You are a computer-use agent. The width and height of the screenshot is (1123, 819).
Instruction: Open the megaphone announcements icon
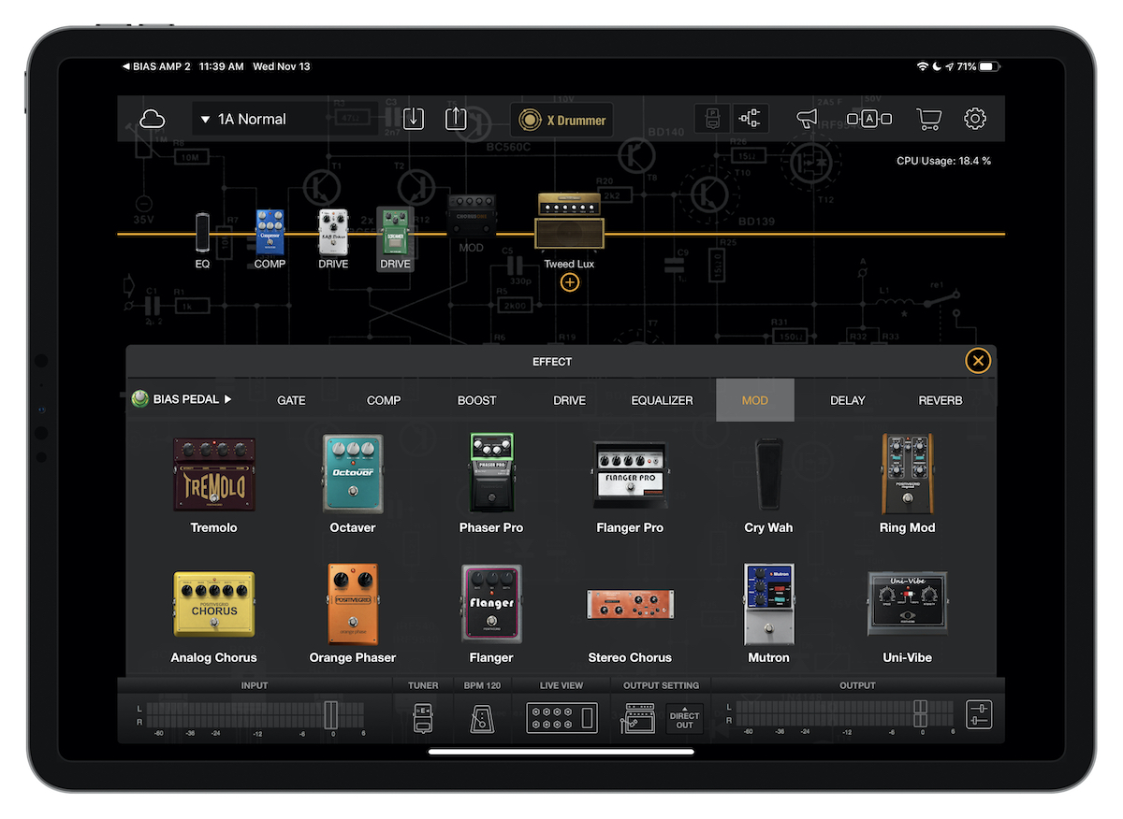807,119
